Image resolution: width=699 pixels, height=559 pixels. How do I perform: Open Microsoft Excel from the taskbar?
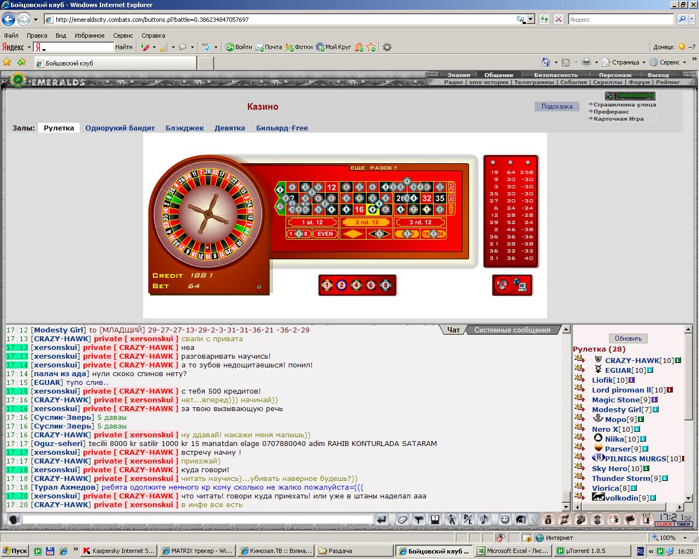[x=512, y=551]
